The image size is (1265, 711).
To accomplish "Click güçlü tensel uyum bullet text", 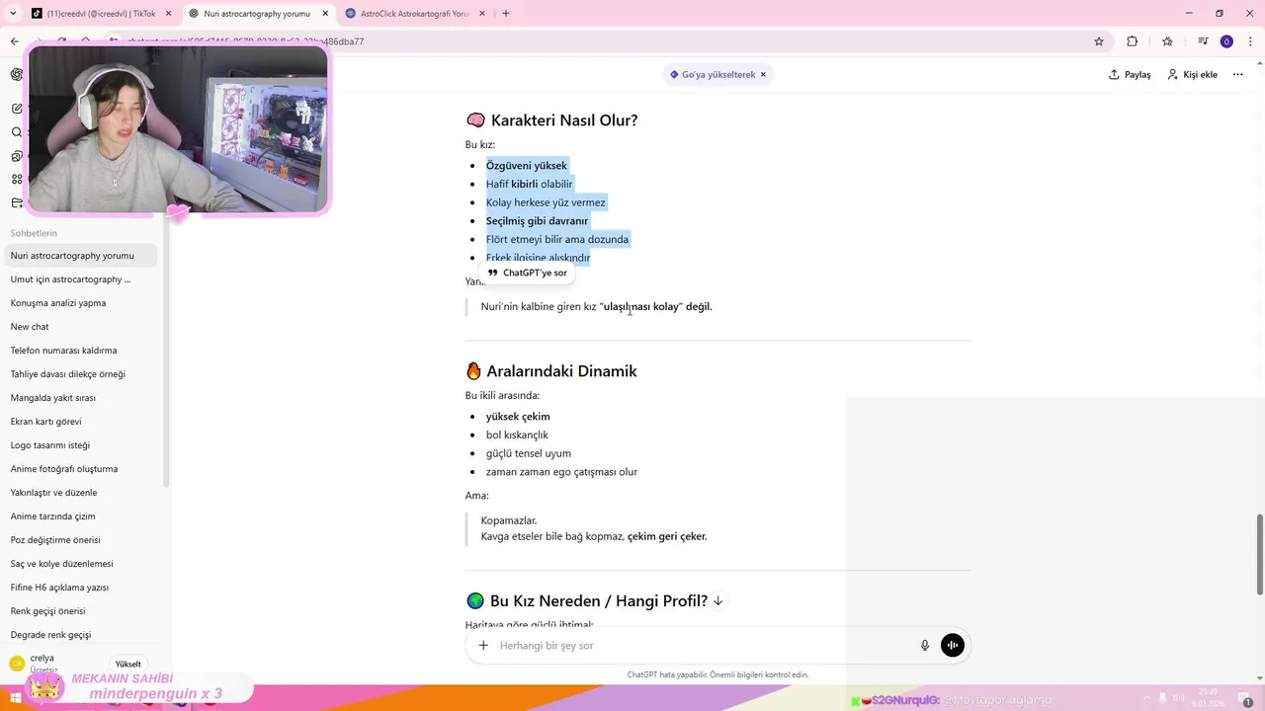I will 529,453.
